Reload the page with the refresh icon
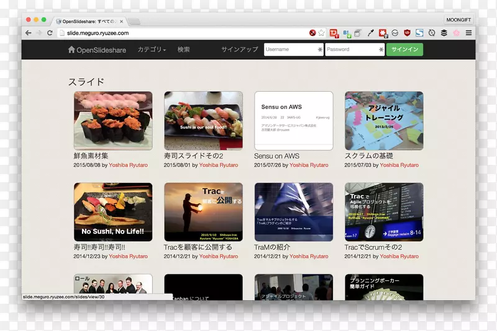 [x=50, y=33]
